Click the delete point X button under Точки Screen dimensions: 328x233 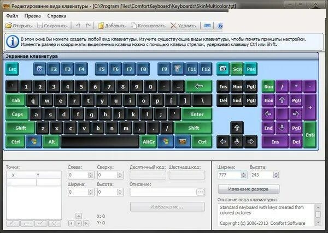point(54,224)
